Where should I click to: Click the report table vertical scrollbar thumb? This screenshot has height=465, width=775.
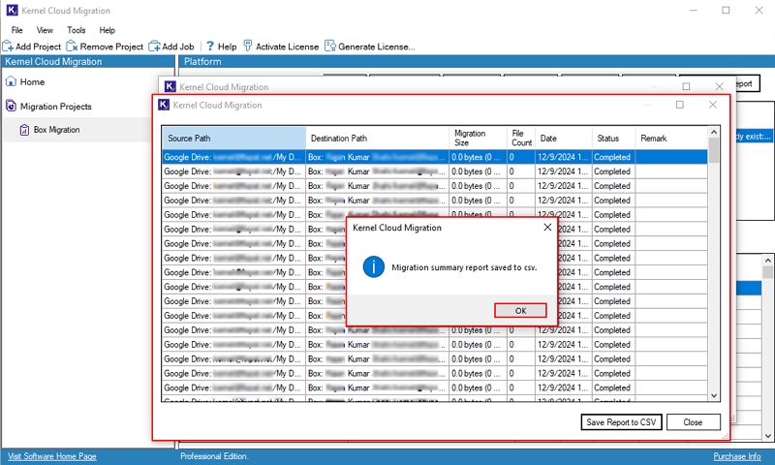(x=714, y=150)
